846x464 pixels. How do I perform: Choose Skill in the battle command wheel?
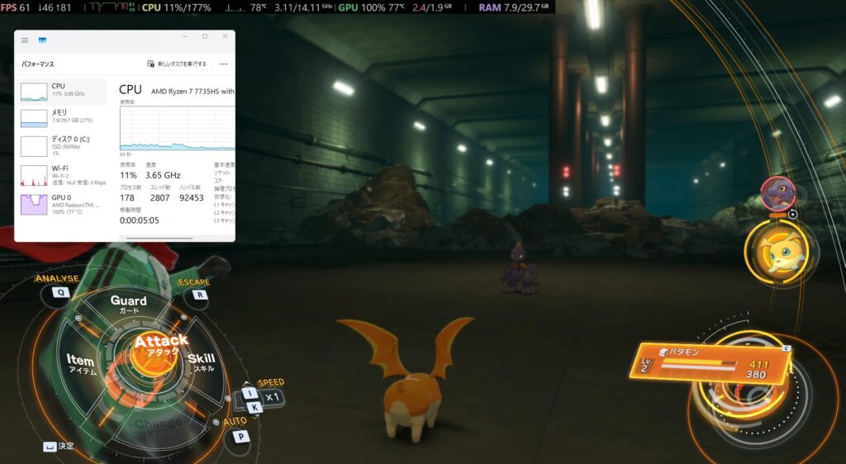tap(202, 361)
